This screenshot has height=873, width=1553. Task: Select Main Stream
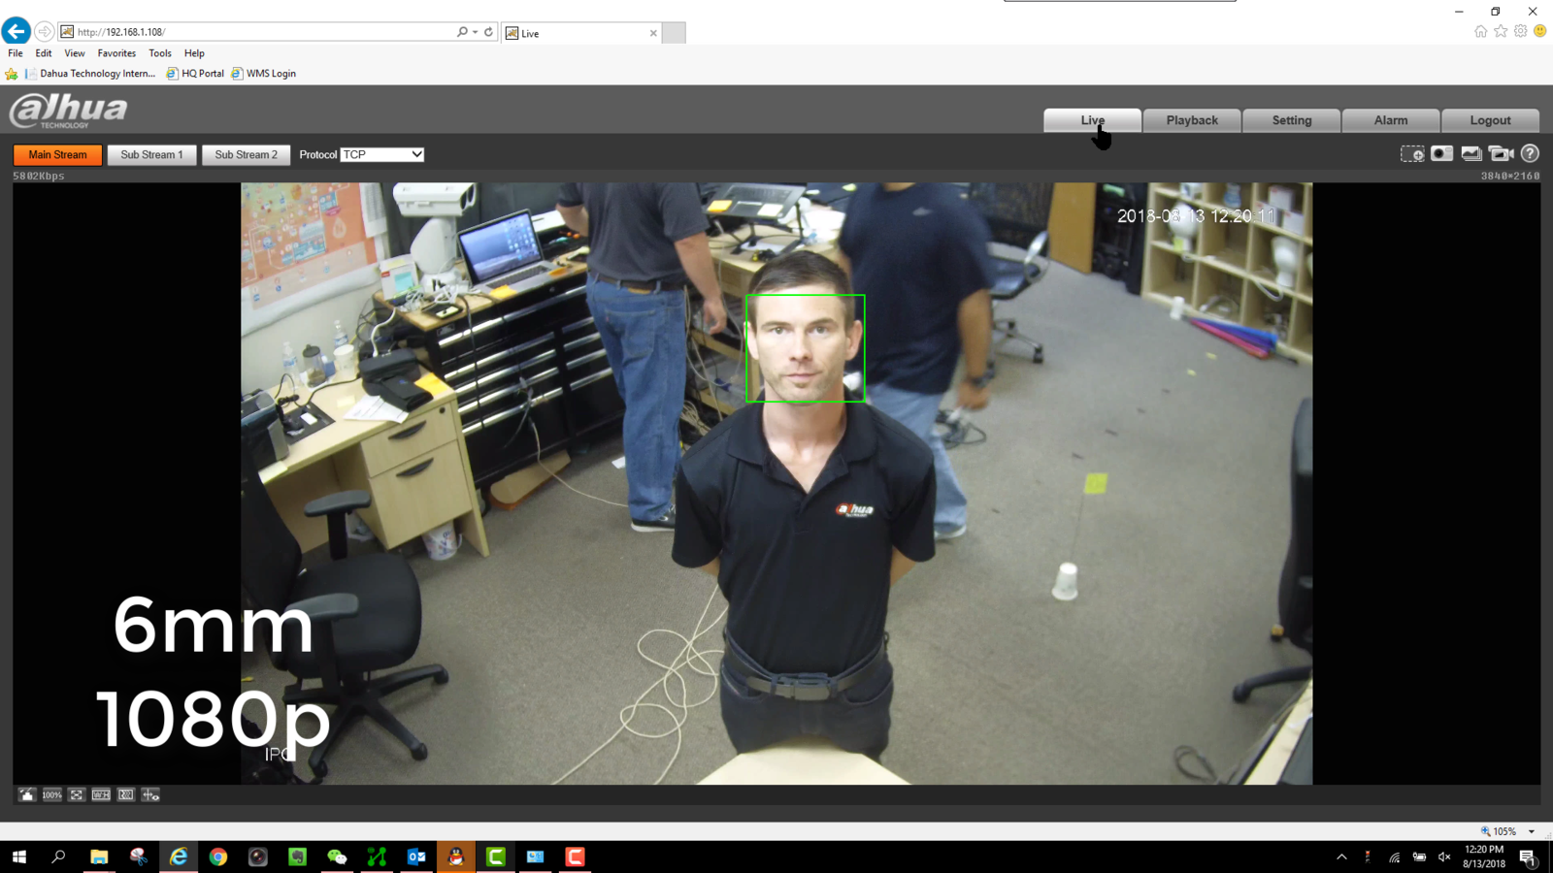[57, 155]
